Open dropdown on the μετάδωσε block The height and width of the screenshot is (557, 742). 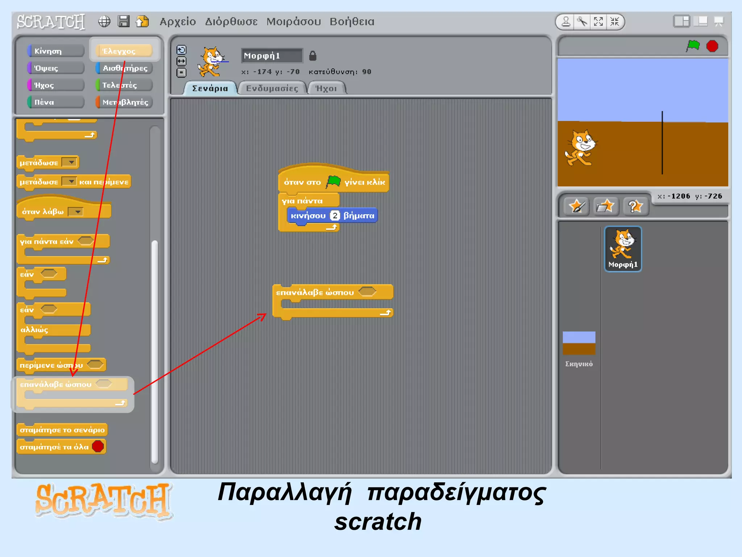click(69, 162)
